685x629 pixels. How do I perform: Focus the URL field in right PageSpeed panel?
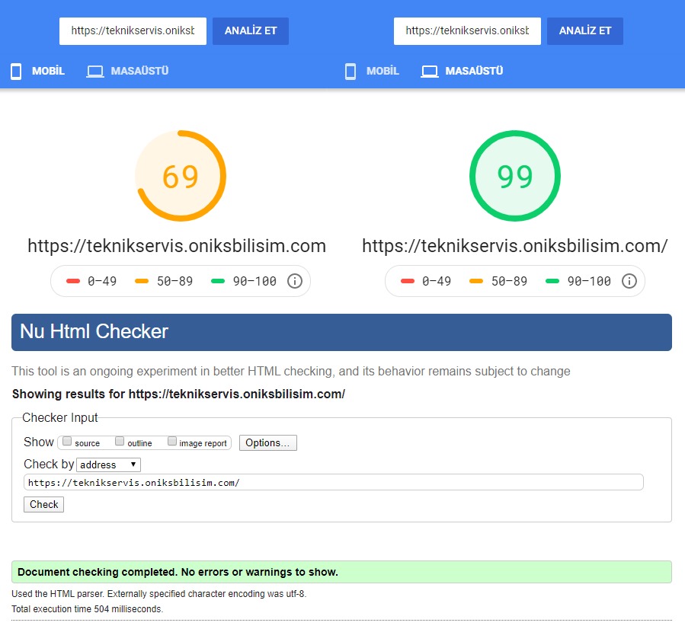pos(467,31)
